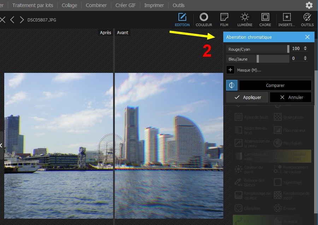Select the Ajout de bruit tool icon

click(x=238, y=117)
